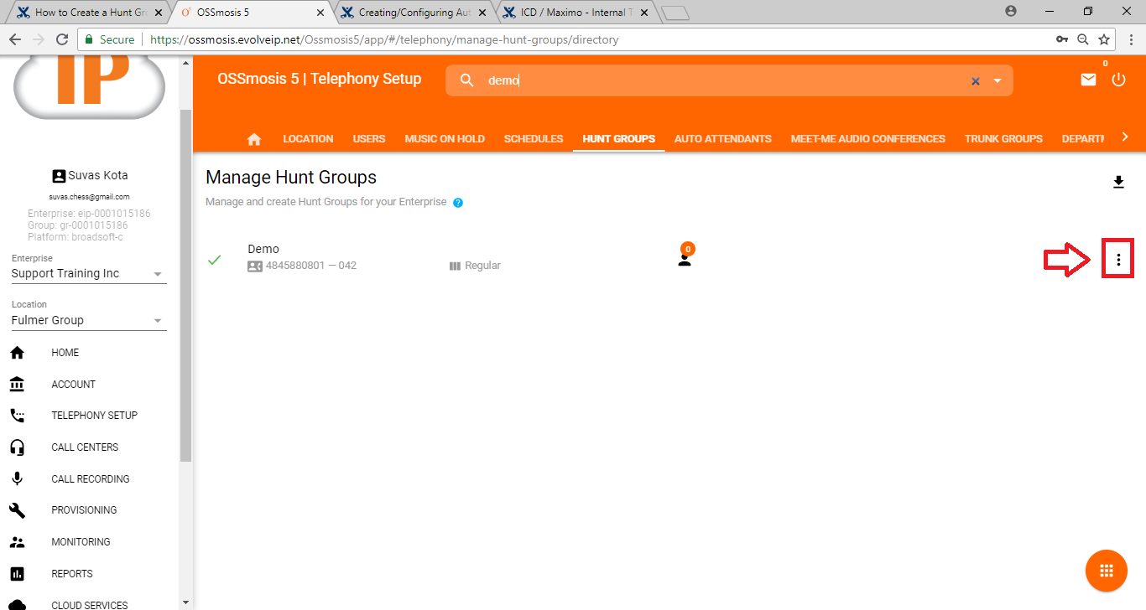Open the Location dropdown Fulmer Group
The height and width of the screenshot is (610, 1146).
89,320
